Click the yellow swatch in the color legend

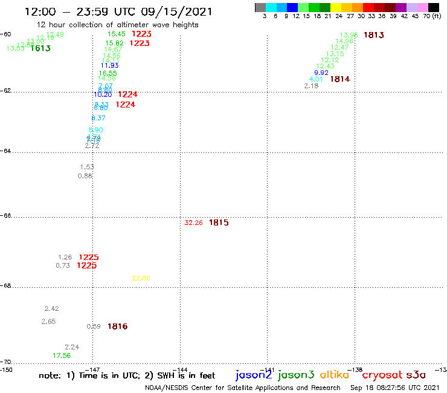point(336,8)
